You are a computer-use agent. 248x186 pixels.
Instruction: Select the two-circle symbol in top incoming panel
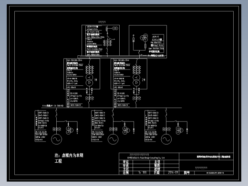click(115, 28)
